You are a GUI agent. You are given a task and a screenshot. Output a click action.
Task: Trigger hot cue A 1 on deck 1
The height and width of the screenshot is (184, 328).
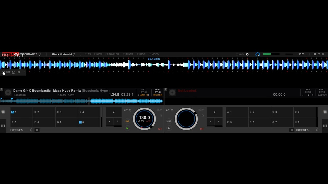(21, 112)
